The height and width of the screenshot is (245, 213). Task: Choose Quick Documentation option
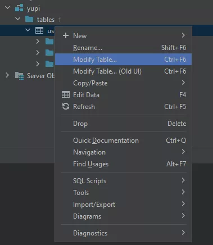pyautogui.click(x=123, y=140)
